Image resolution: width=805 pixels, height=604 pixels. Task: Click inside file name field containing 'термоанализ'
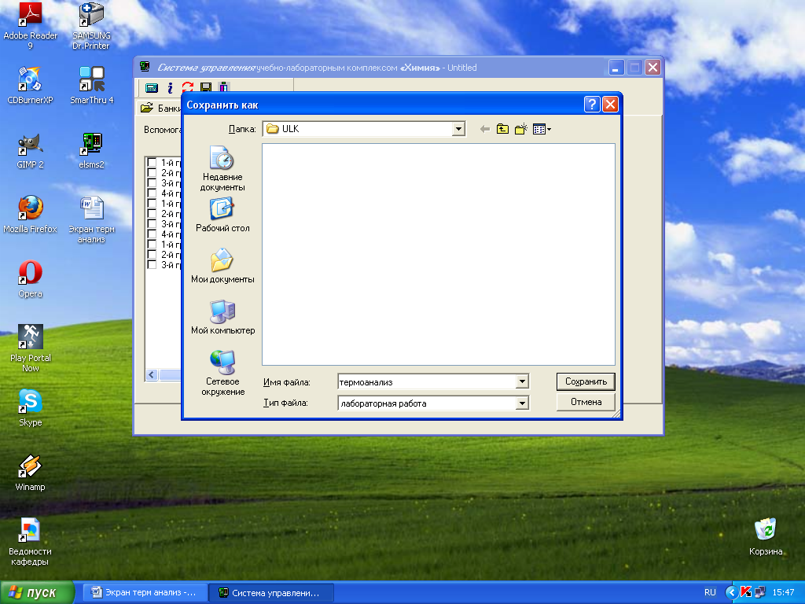pyautogui.click(x=427, y=381)
